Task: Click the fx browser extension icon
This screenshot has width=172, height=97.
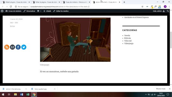Action: coord(156,6)
